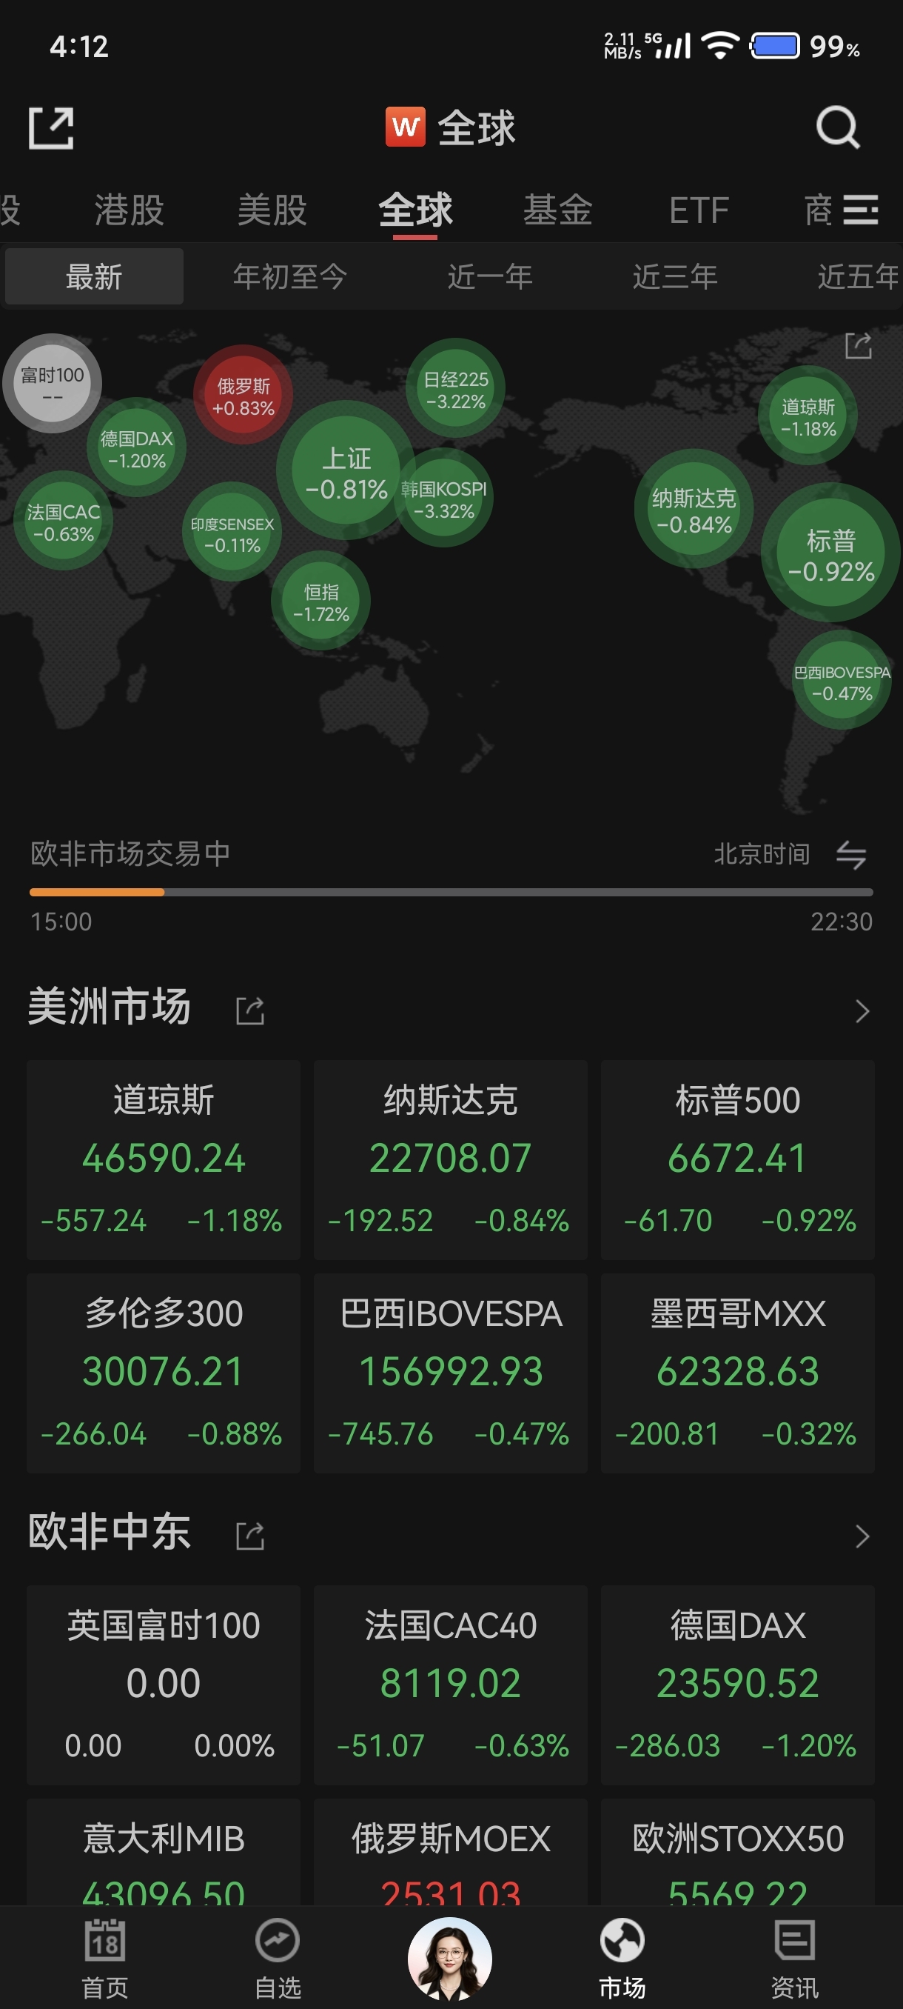Tap the assistant avatar in bottom bar
This screenshot has width=903, height=2009.
(x=450, y=1959)
